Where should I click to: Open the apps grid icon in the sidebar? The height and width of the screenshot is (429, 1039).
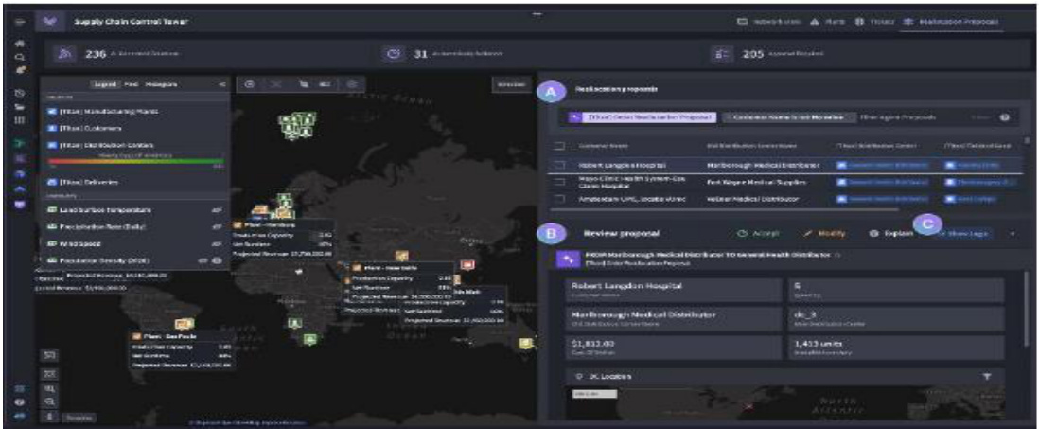(20, 119)
